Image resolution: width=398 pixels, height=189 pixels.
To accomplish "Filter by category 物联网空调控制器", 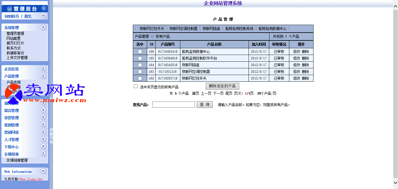I will [184, 29].
